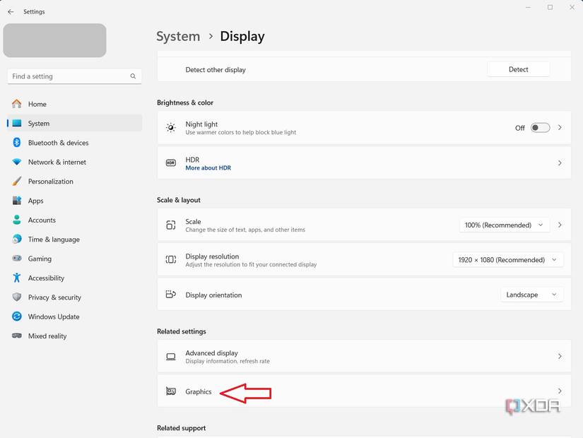Viewport: 583px width, 438px height.
Task: Click the Advanced display monitor icon
Action: coord(170,356)
